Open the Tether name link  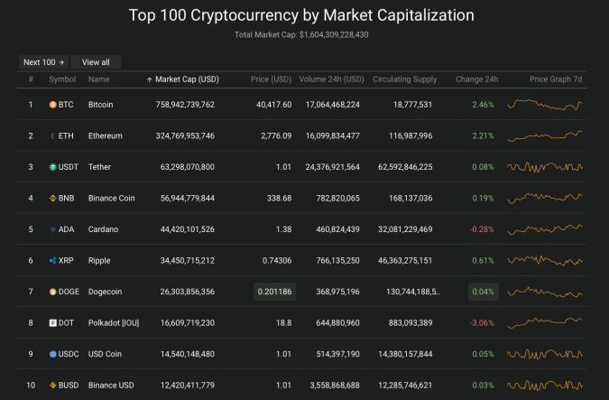tap(99, 167)
